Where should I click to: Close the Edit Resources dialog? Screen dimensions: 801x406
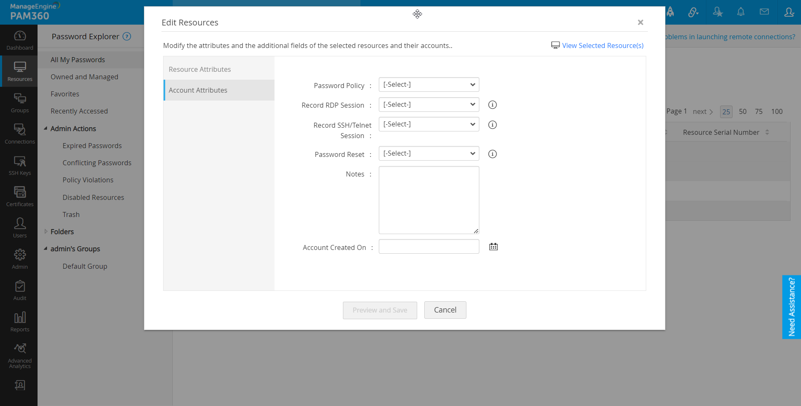(640, 23)
